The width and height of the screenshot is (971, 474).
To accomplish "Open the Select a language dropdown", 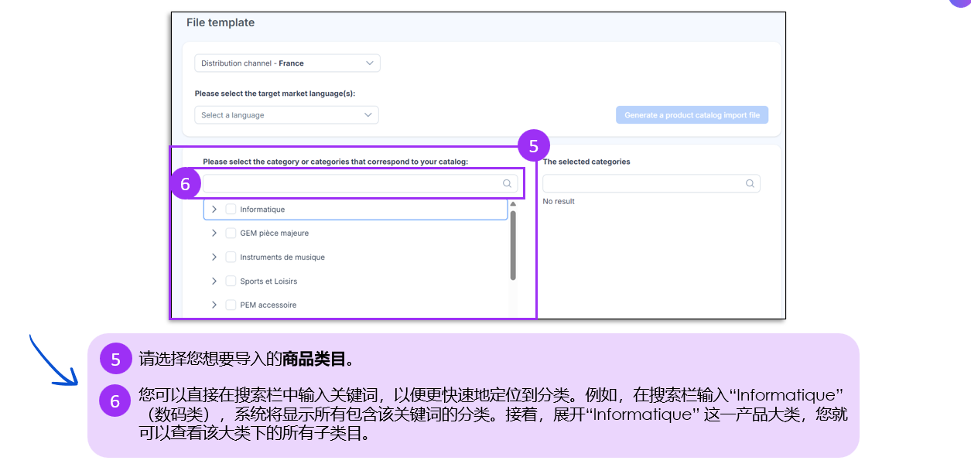I will 286,115.
